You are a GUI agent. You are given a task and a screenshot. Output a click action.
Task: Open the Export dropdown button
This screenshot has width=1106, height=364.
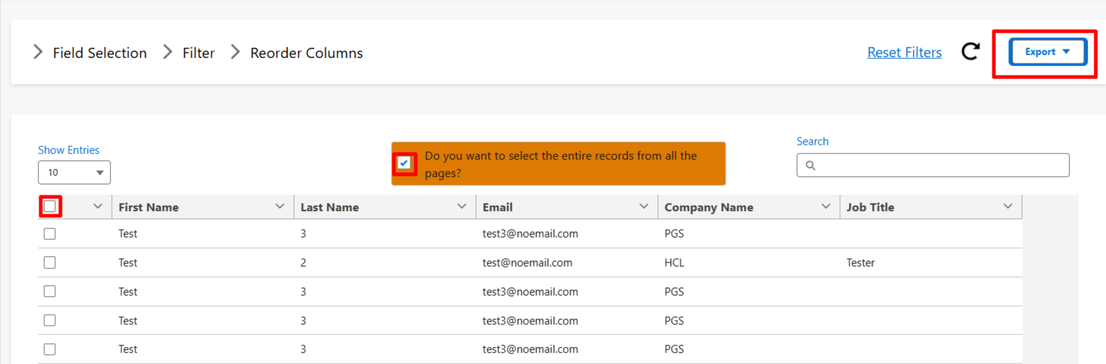pyautogui.click(x=1047, y=52)
